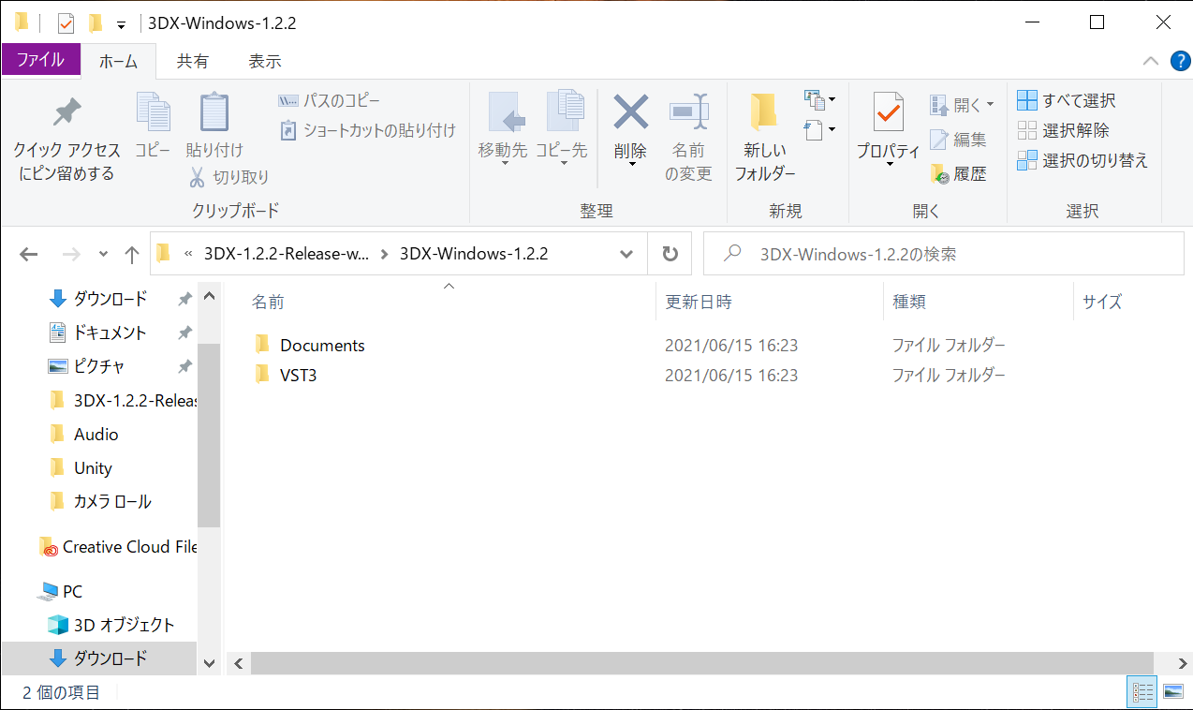The image size is (1193, 710).
Task: Click the search box for 3DX-Windows-1.2.2
Action: [x=944, y=254]
